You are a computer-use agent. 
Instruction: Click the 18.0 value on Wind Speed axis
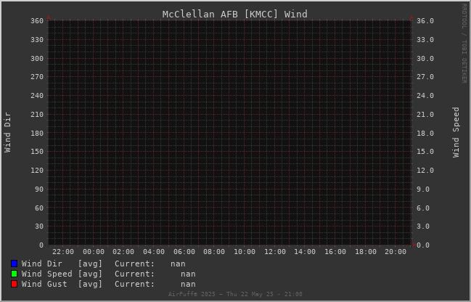[425, 133]
